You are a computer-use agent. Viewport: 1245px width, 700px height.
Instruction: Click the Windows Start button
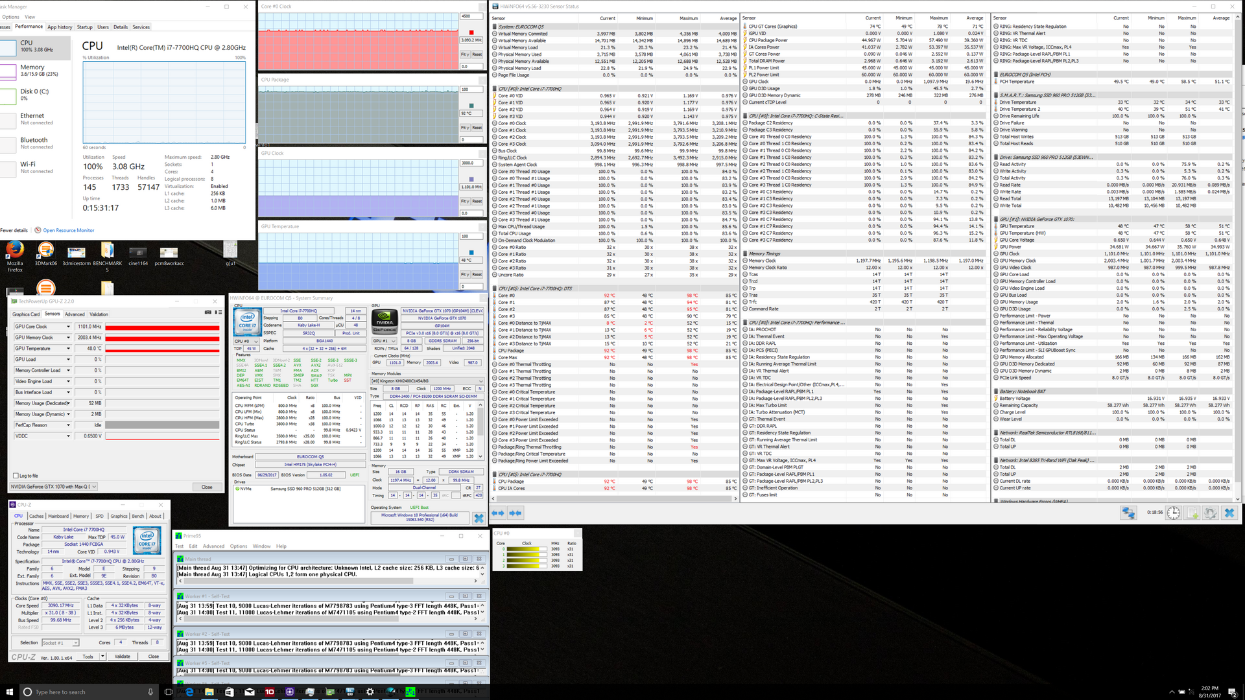(x=9, y=692)
